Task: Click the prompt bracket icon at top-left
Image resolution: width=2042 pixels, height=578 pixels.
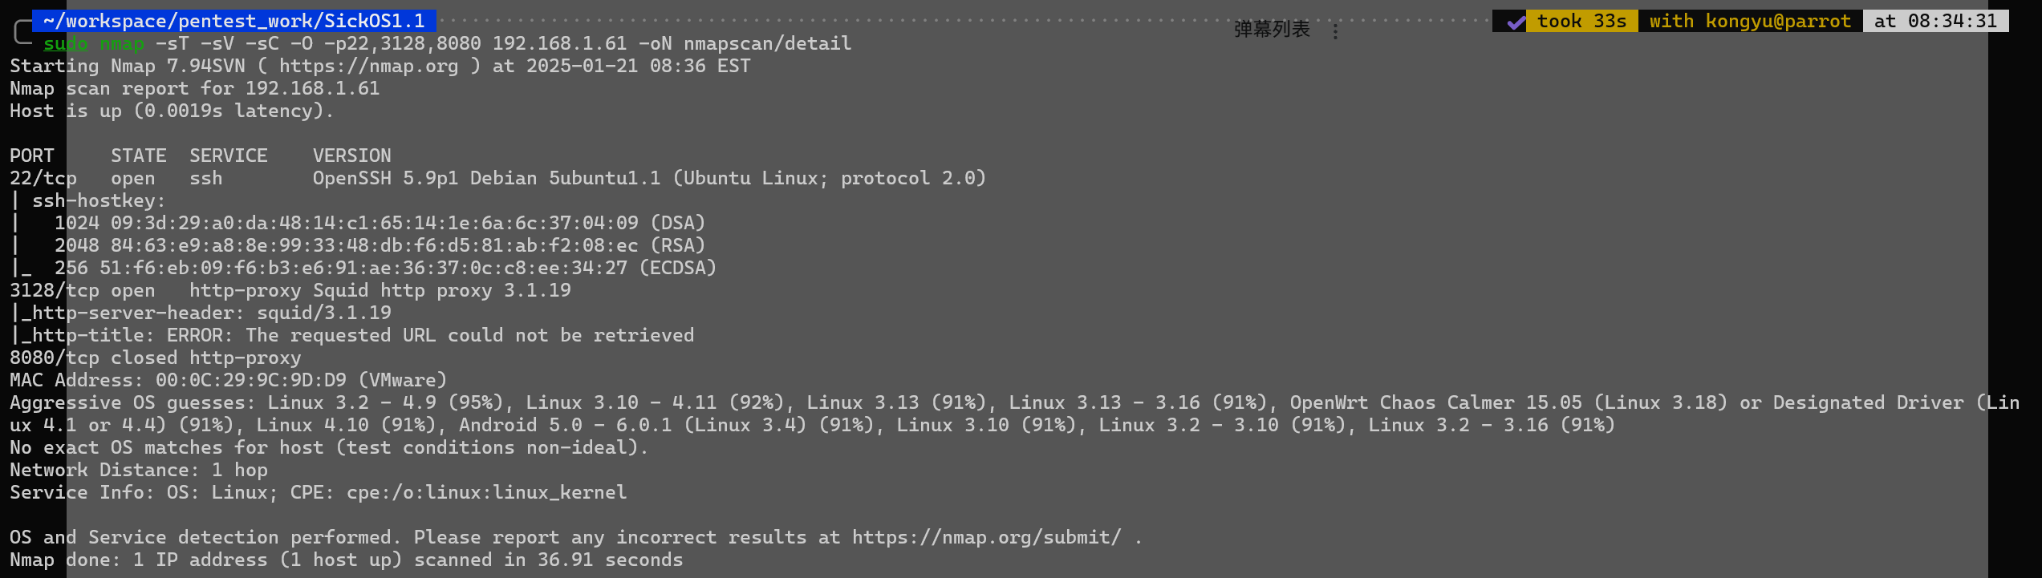Action: pos(22,32)
